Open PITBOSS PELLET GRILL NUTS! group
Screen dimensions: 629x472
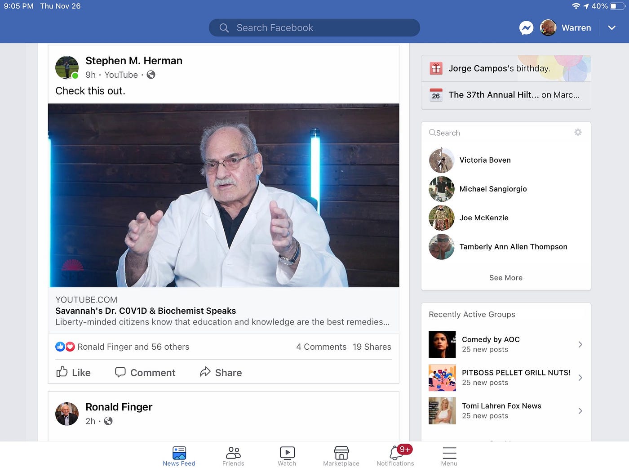506,378
